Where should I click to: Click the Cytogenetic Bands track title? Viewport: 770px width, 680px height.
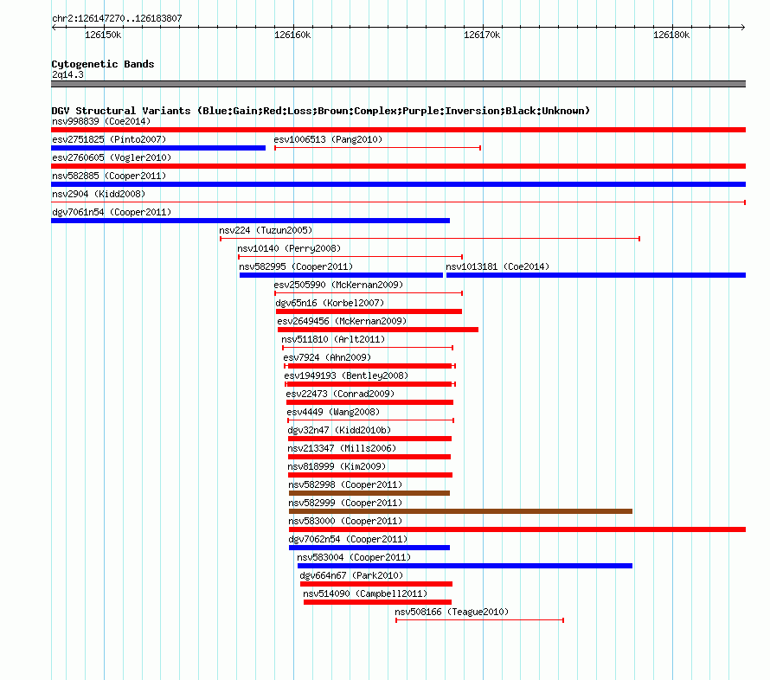(103, 64)
